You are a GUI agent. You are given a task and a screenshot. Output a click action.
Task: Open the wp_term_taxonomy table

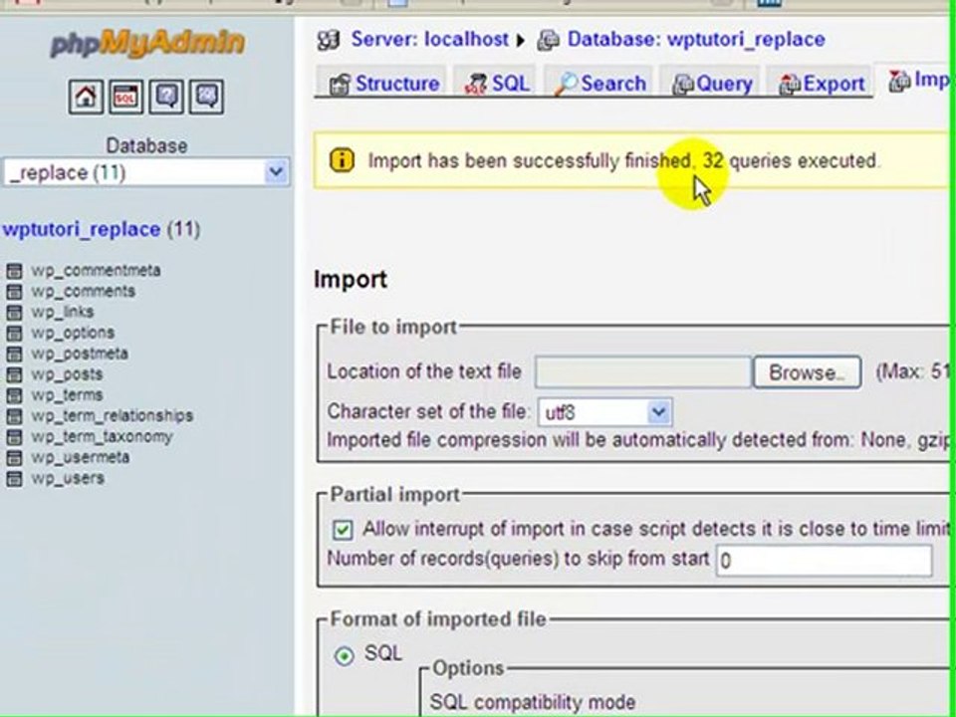point(102,436)
